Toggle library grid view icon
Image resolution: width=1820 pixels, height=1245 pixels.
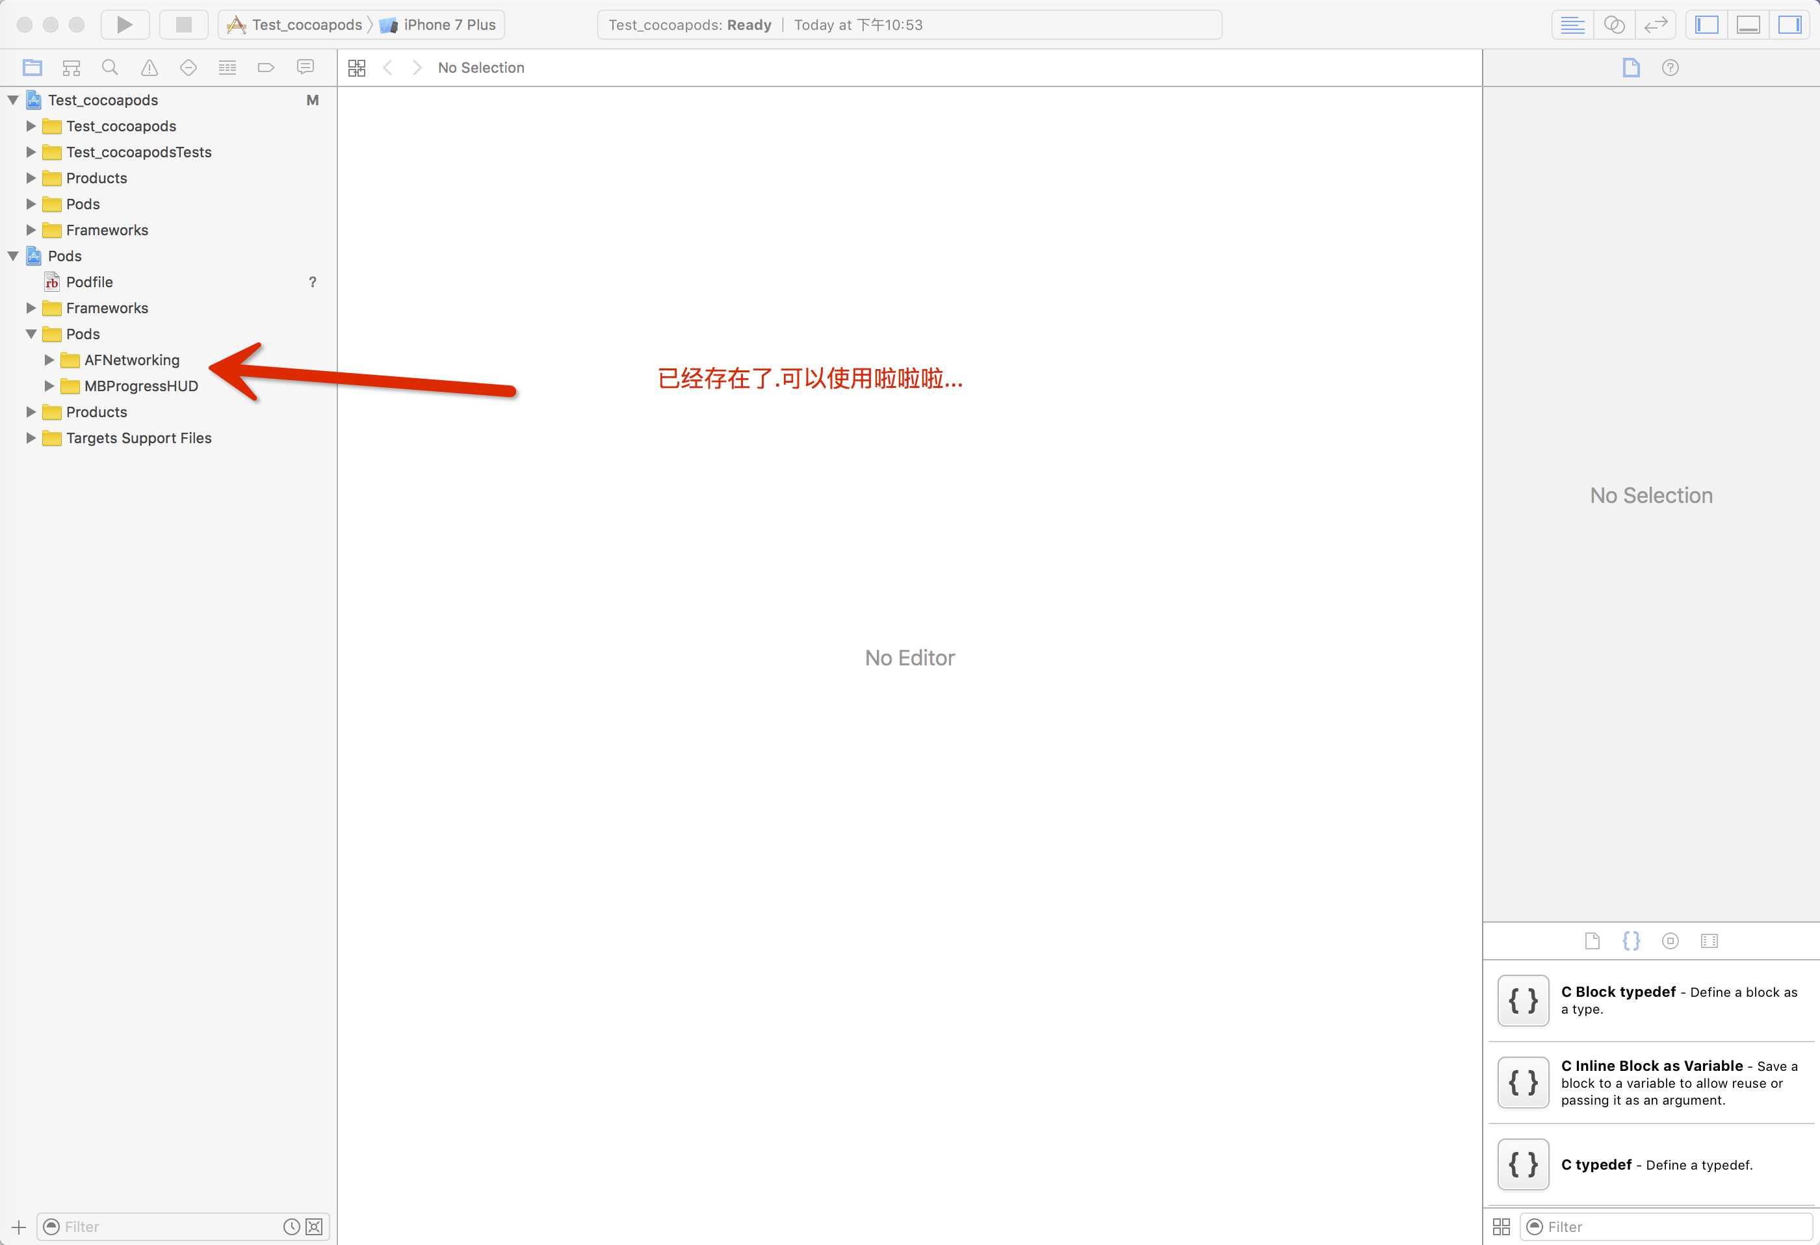click(1501, 1227)
